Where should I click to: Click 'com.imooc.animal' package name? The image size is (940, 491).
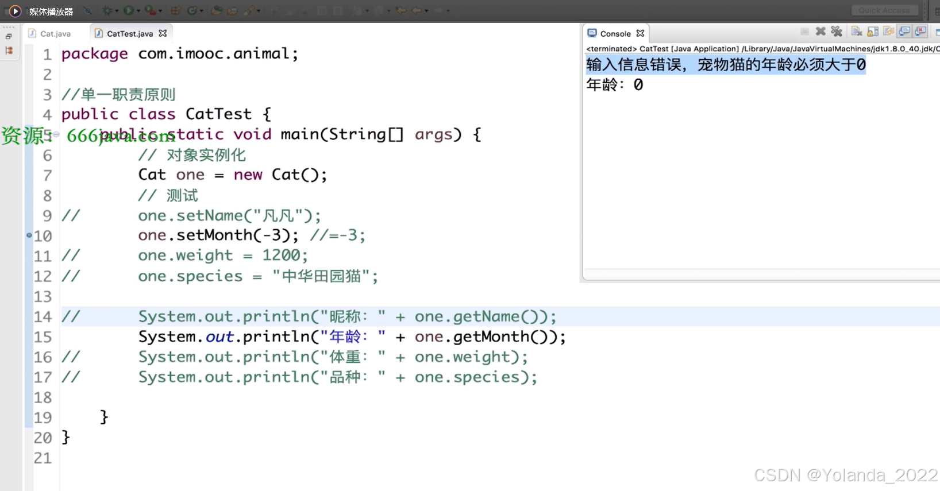point(214,53)
